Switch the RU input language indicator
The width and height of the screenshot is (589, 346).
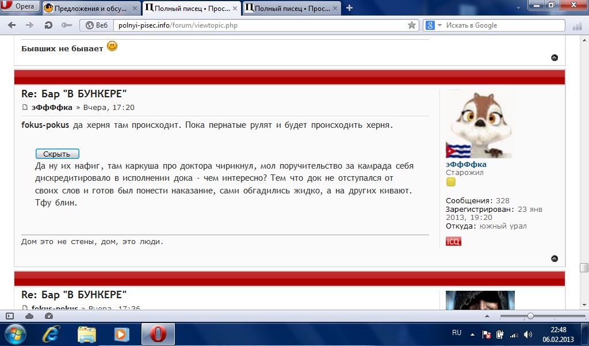(x=457, y=333)
